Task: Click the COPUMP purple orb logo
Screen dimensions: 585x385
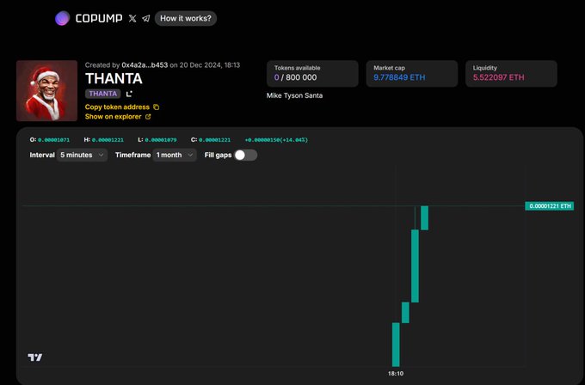Action: (62, 18)
